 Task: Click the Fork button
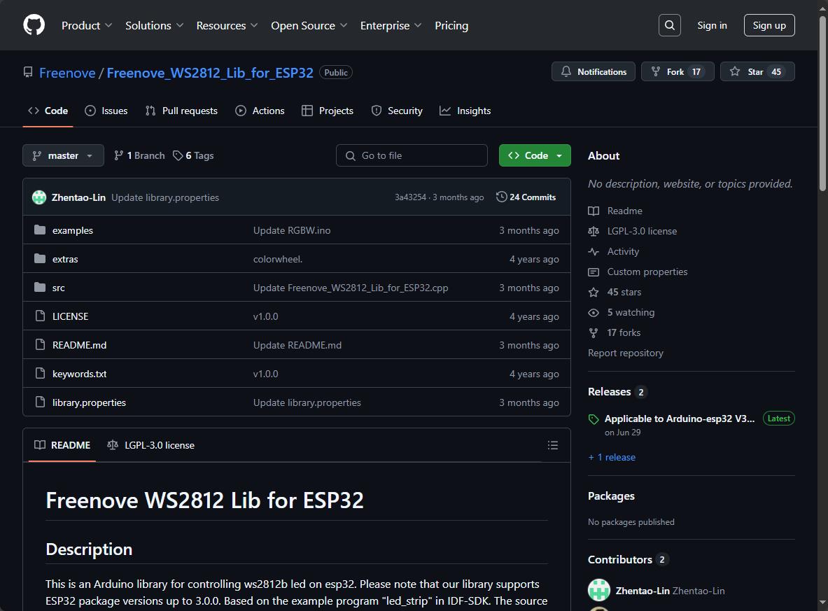click(678, 71)
